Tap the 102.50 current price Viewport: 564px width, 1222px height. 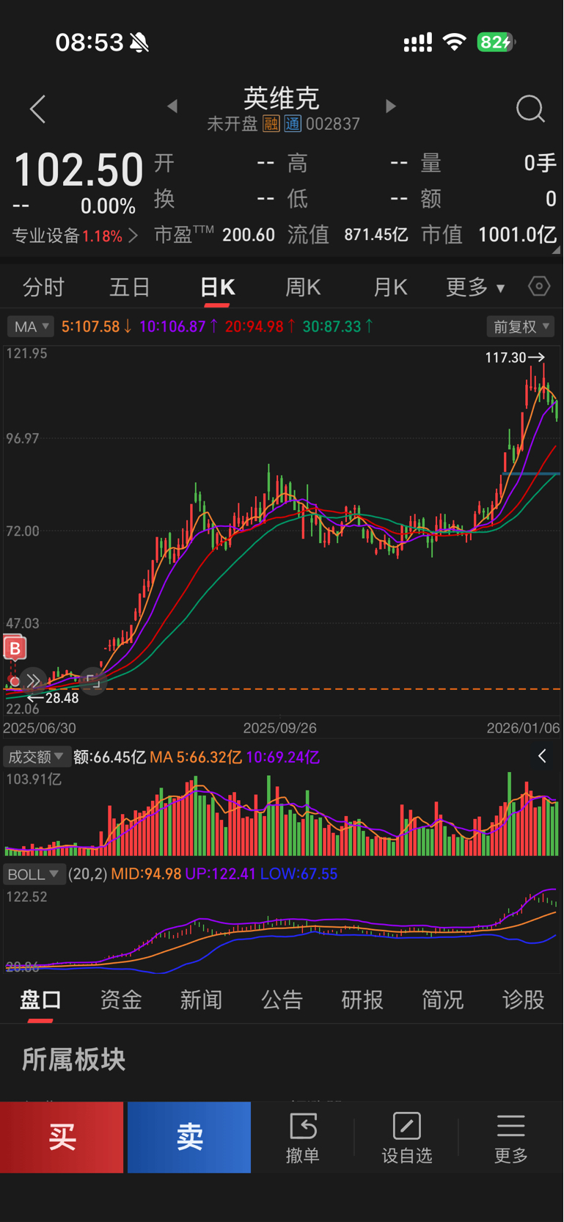[x=78, y=170]
